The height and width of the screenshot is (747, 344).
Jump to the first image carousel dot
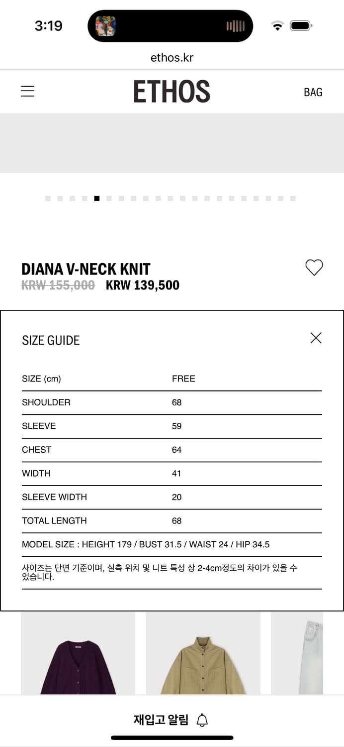tap(48, 199)
